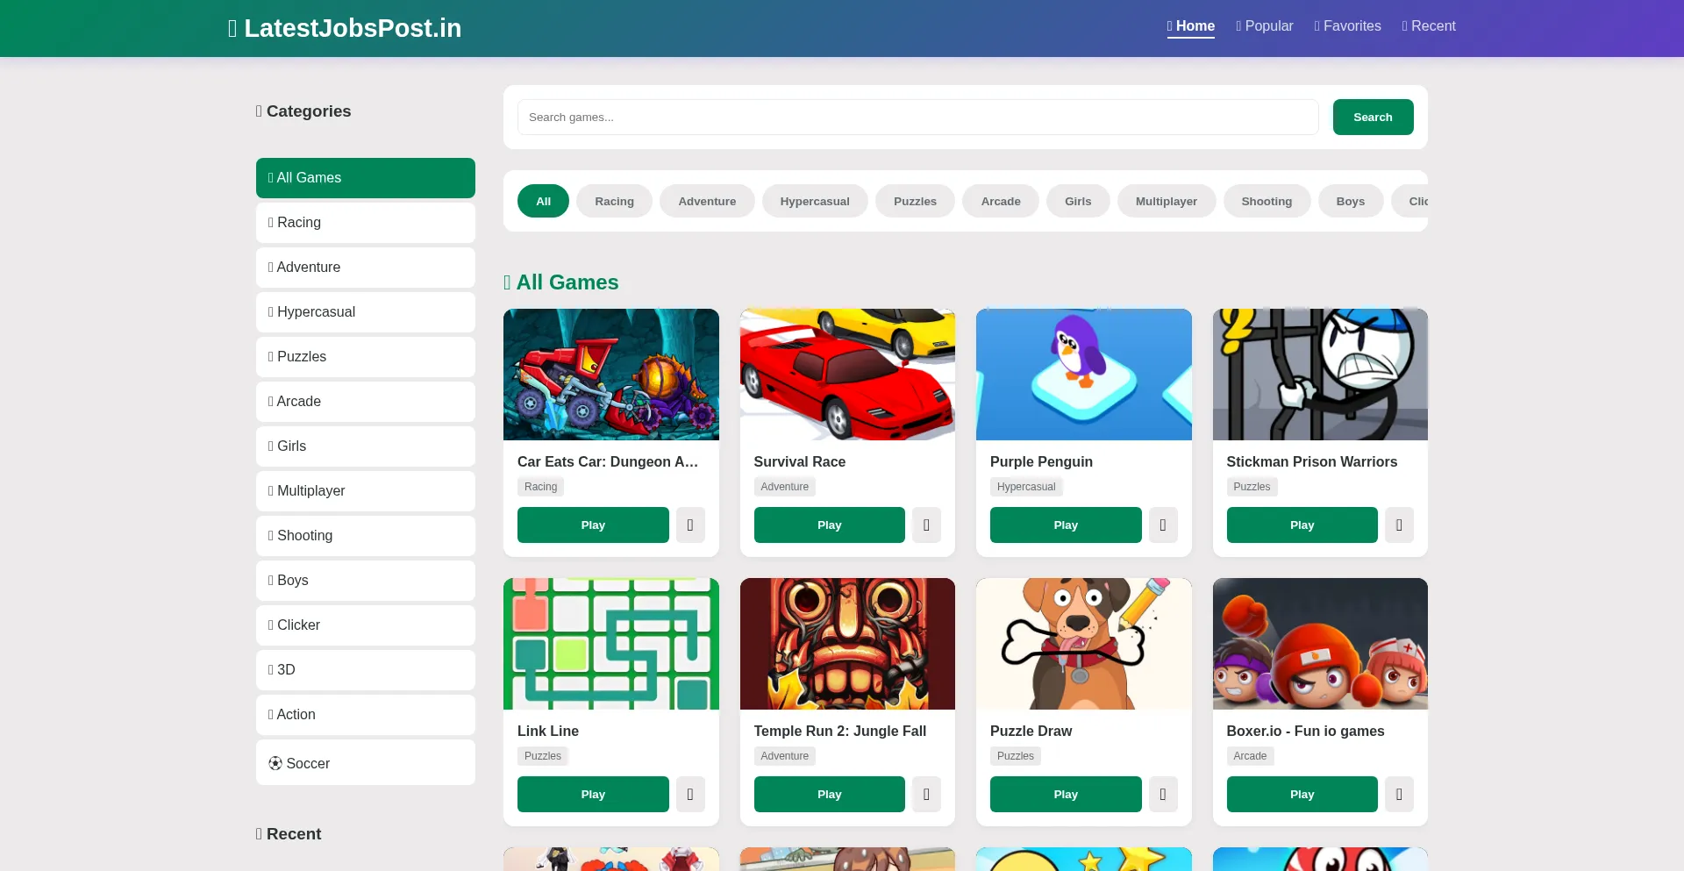This screenshot has height=871, width=1684.
Task: Select the Girls filter chip
Action: (x=1078, y=201)
